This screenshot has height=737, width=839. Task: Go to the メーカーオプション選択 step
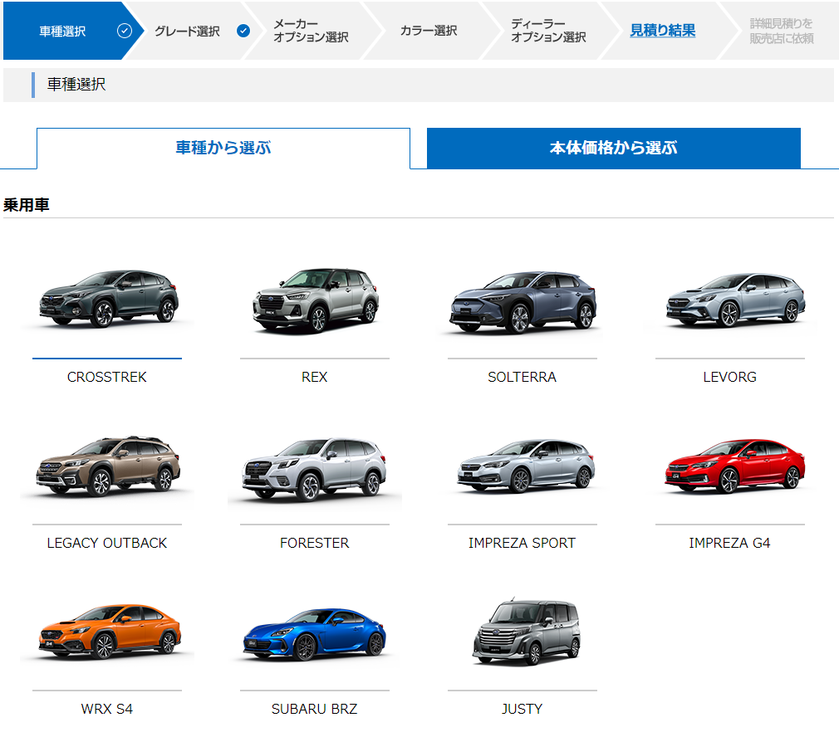pyautogui.click(x=311, y=31)
